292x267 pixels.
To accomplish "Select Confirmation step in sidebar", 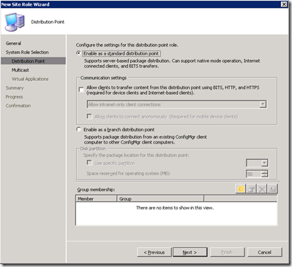I will pyautogui.click(x=18, y=106).
